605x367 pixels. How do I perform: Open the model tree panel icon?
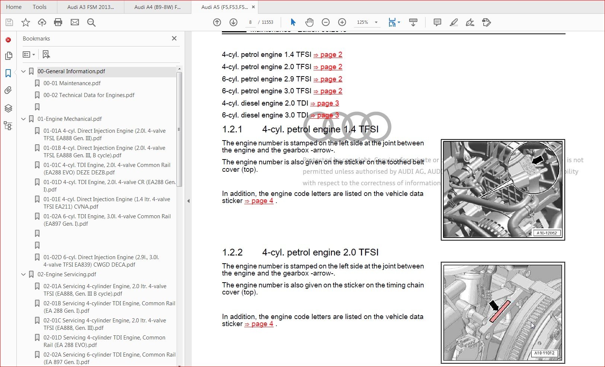(8, 126)
